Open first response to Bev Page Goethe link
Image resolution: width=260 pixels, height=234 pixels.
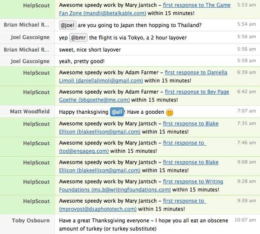pyautogui.click(x=144, y=96)
